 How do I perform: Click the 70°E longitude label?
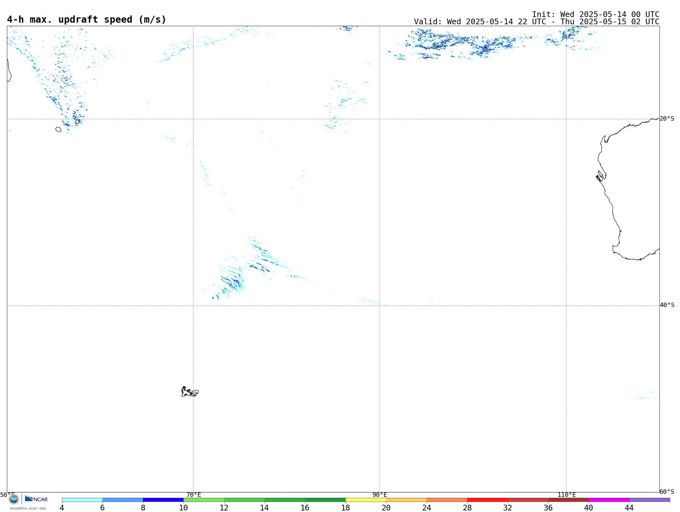pyautogui.click(x=194, y=495)
